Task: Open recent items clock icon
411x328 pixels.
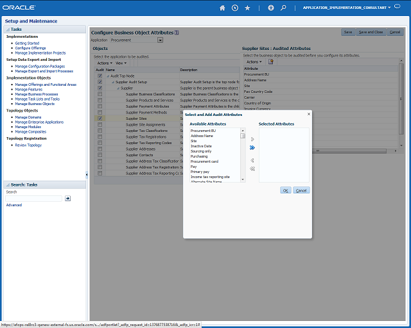Action: coord(235,8)
